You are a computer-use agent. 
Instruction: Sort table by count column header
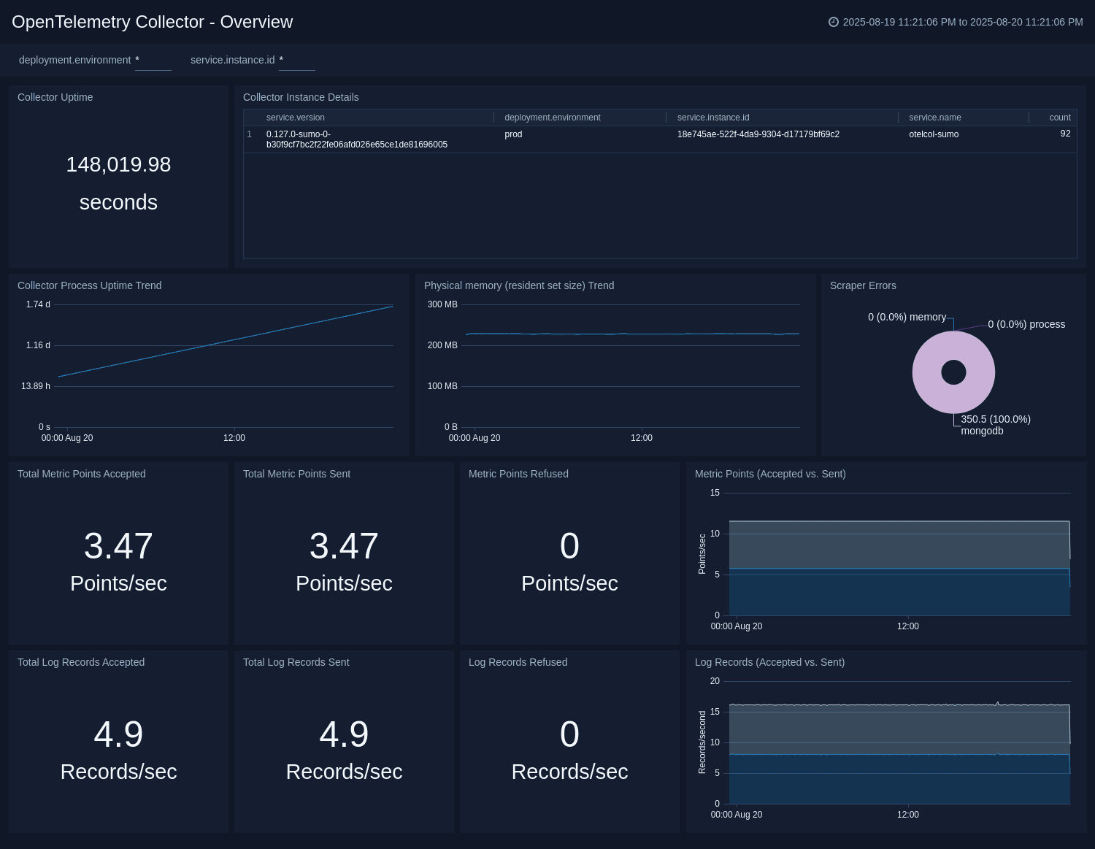pos(1059,118)
